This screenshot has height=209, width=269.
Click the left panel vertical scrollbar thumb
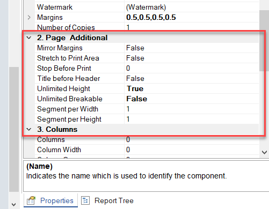pos(14,130)
